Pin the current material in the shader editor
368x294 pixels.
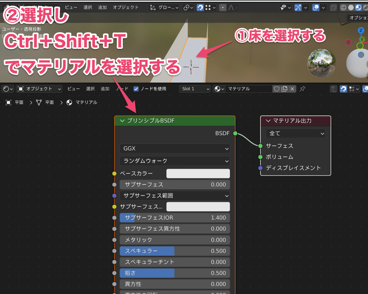point(302,89)
